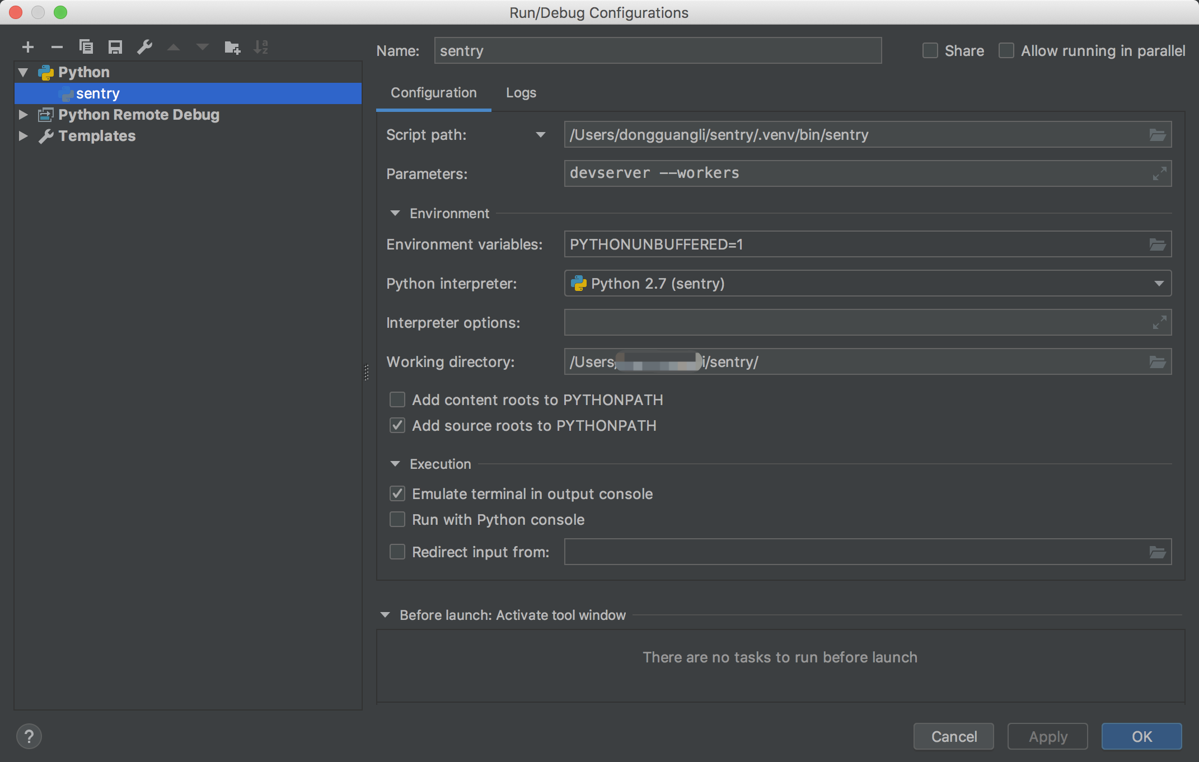Click the copy configuration icon

[x=86, y=47]
